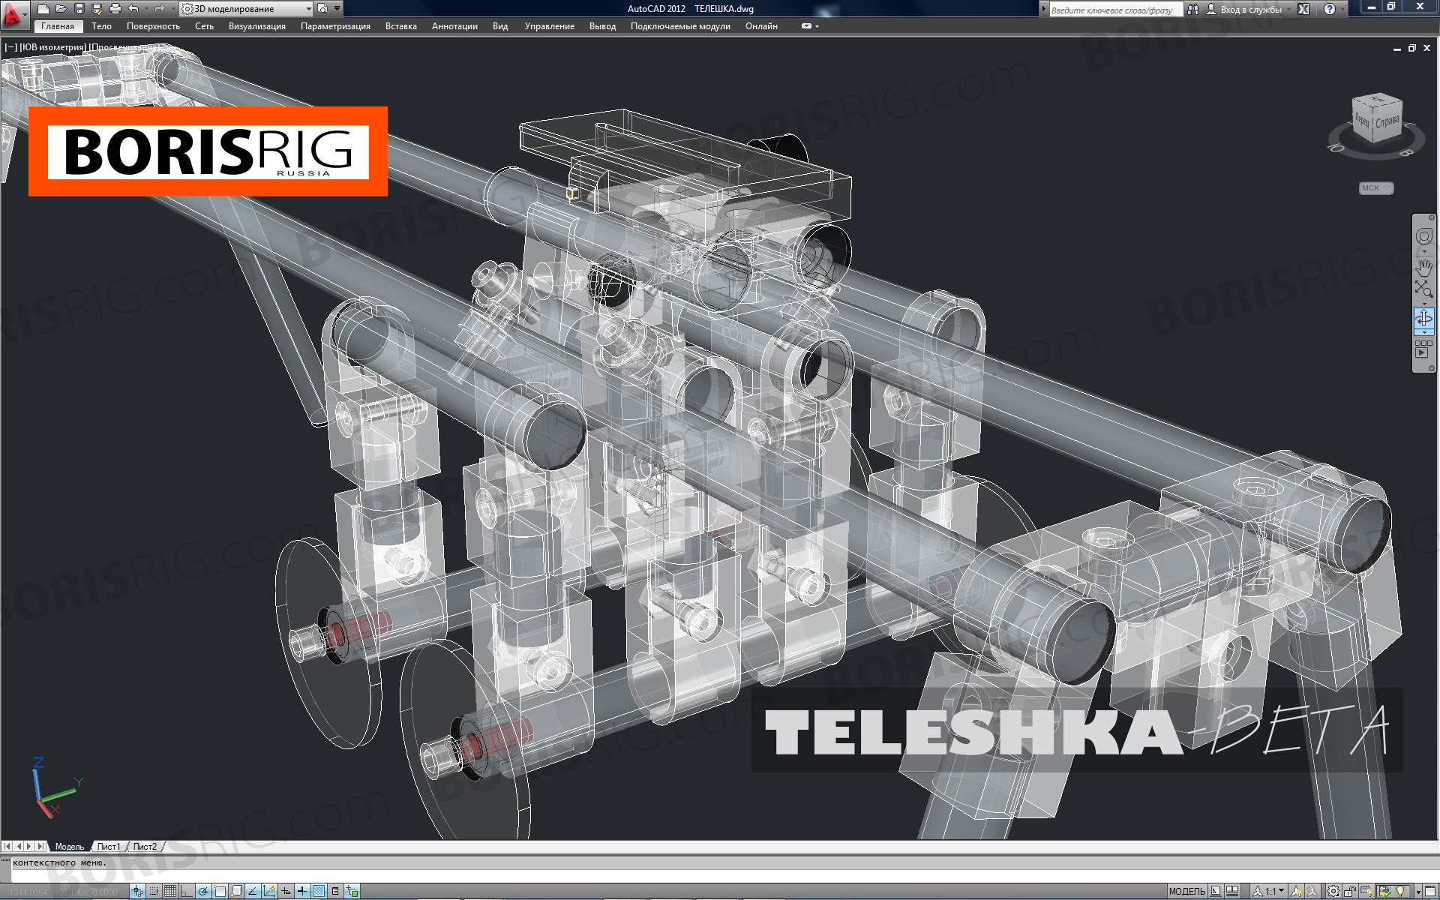
Task: Toggle Dynamic UCS in status bar
Action: click(x=269, y=892)
